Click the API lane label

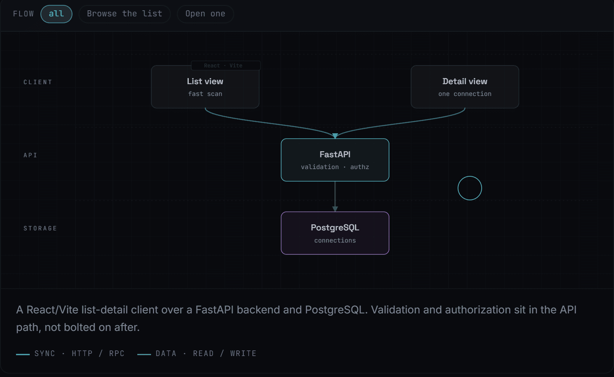31,155
